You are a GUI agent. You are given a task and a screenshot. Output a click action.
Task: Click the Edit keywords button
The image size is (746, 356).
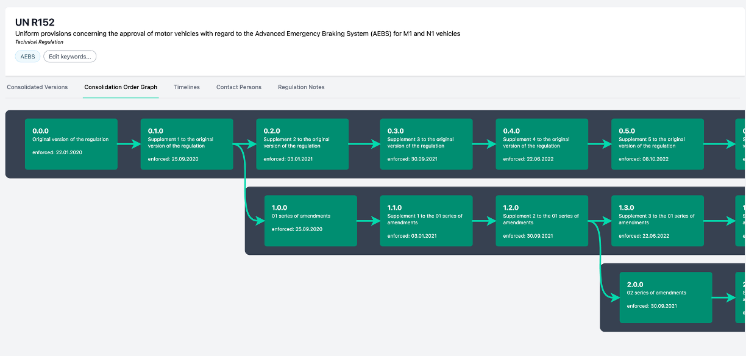click(x=70, y=57)
